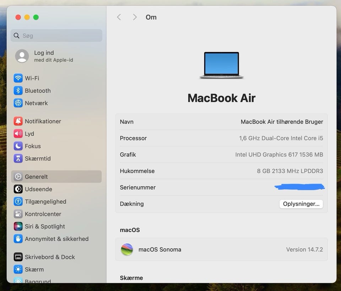
Task: Close the window with red button
Action: 18,17
